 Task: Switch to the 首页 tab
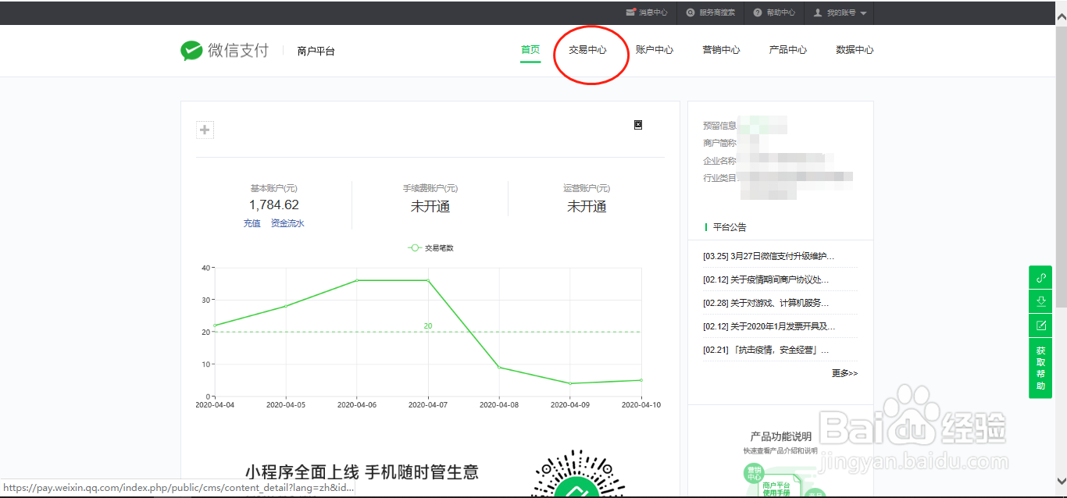point(530,50)
